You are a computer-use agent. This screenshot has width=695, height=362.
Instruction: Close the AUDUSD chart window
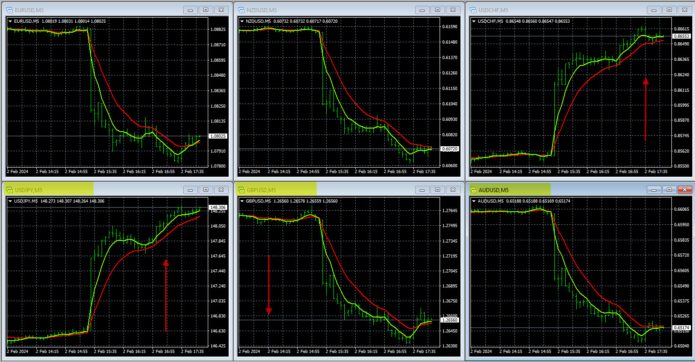(x=685, y=190)
